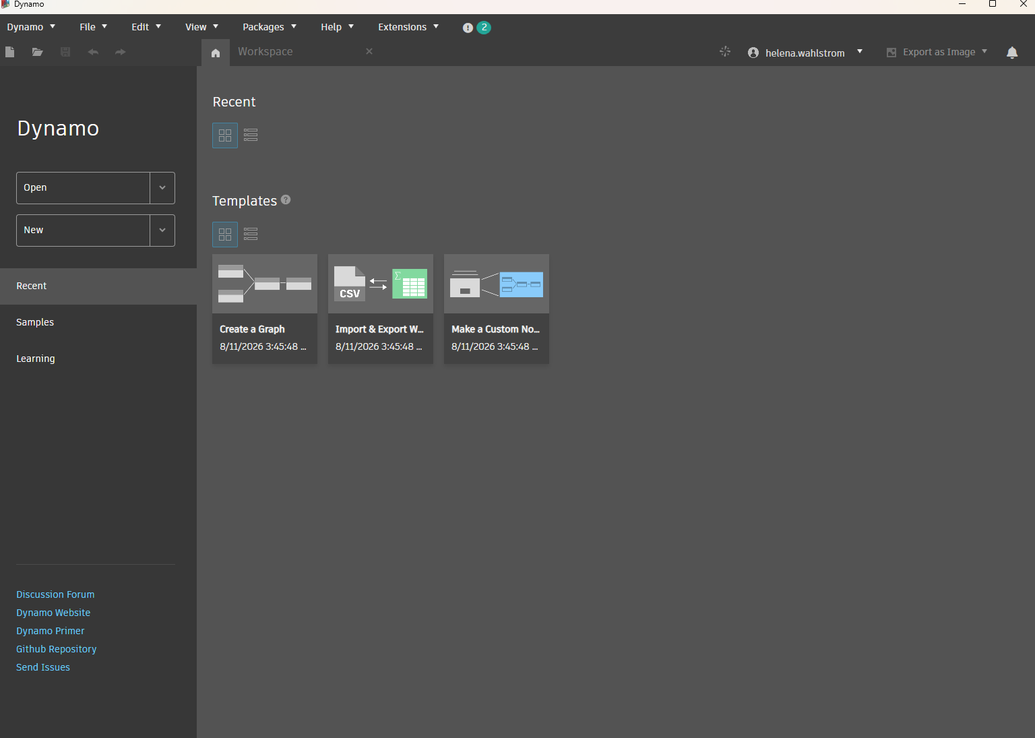Open the Help menu
Image resolution: width=1035 pixels, height=738 pixels.
coord(337,27)
